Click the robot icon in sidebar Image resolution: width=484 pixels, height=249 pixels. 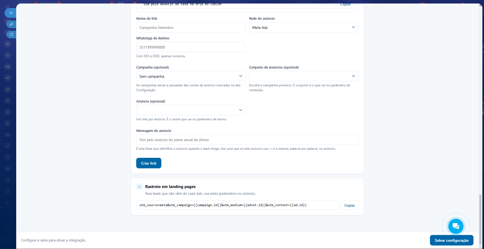pos(8,135)
